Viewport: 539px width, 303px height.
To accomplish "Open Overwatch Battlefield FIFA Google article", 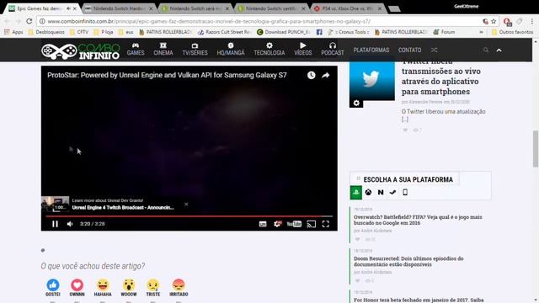I will [418, 220].
